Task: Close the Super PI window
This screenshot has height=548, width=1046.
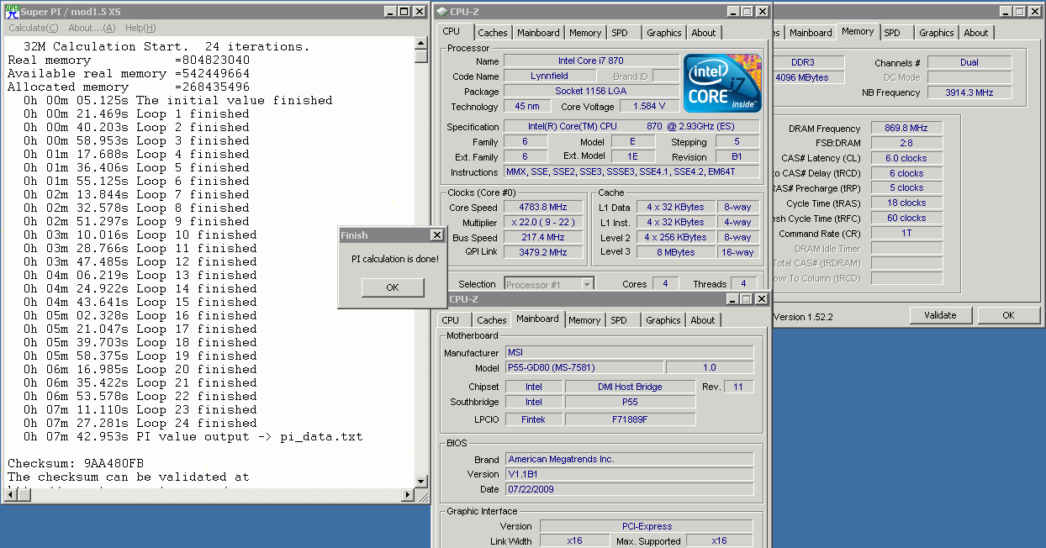Action: tap(419, 12)
